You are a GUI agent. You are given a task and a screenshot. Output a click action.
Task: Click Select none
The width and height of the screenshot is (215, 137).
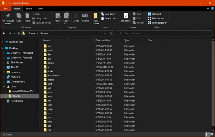pos(156,18)
